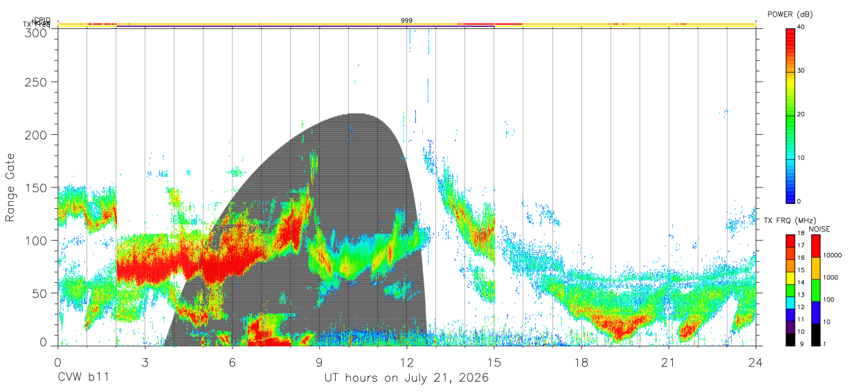Viewport: 850px width, 392px height.
Task: Click the orange-yellow segment of the NOISE legend
Action: point(815,268)
